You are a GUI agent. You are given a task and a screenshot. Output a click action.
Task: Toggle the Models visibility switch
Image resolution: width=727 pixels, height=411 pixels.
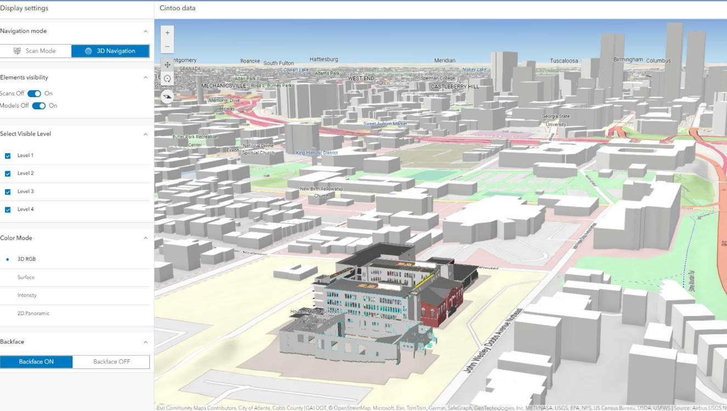[38, 106]
